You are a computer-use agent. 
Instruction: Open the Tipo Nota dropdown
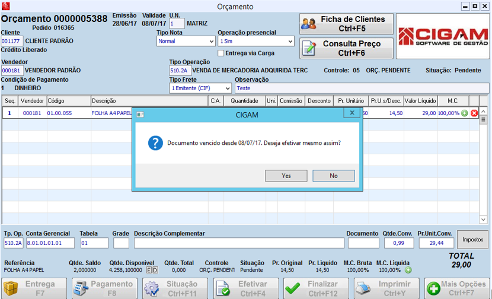pyautogui.click(x=186, y=41)
